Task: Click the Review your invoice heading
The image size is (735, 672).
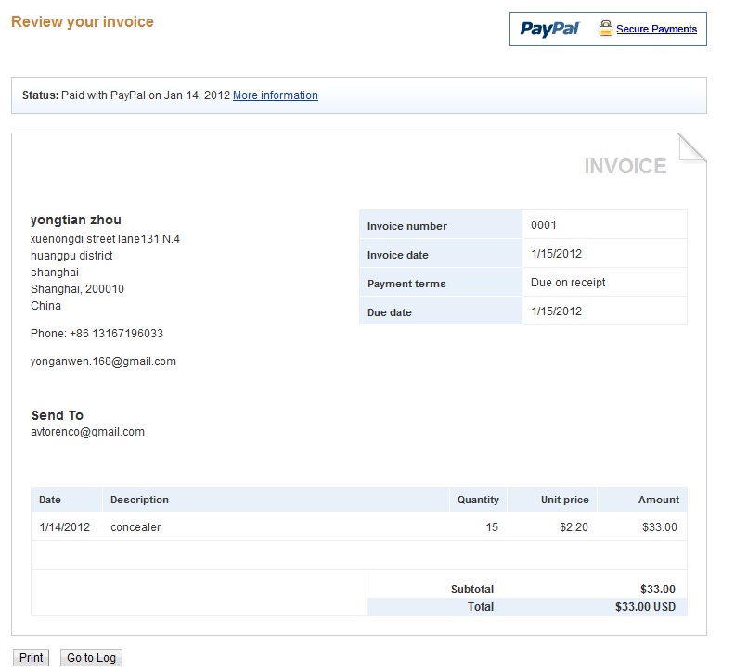Action: (x=83, y=21)
